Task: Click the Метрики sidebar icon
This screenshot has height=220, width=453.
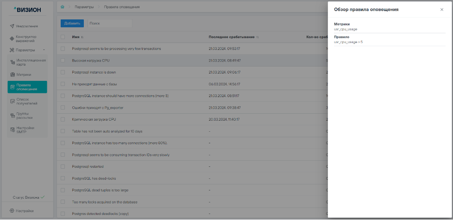Action: point(13,74)
